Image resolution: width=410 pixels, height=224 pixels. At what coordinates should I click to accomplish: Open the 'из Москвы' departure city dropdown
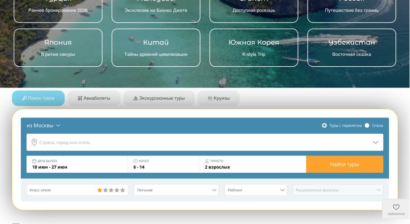pos(44,126)
